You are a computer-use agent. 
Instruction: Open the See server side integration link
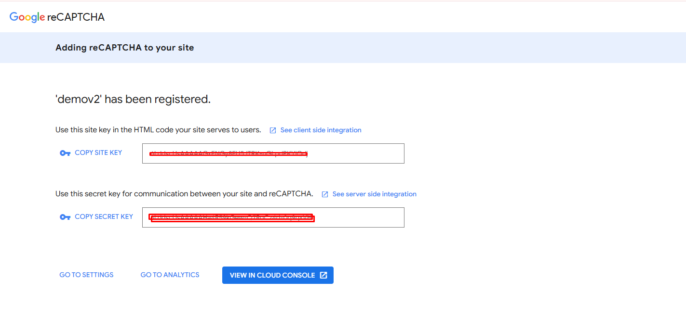coord(374,194)
